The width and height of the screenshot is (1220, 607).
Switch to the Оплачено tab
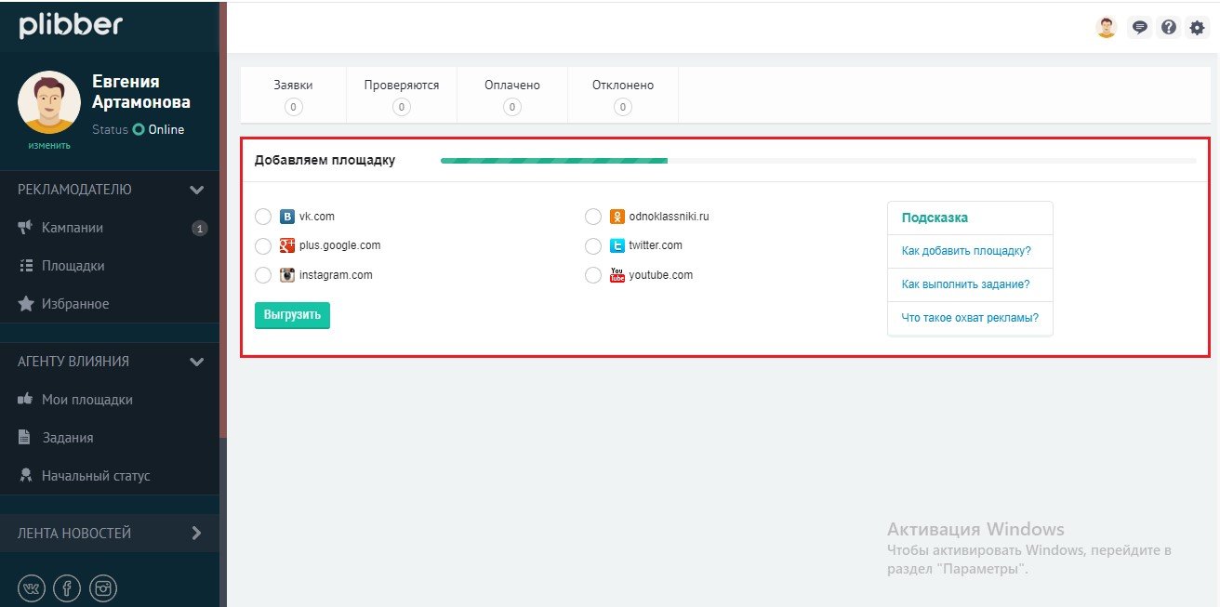[512, 95]
